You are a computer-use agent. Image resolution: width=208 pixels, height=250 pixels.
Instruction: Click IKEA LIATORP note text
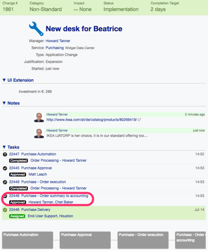point(97,136)
